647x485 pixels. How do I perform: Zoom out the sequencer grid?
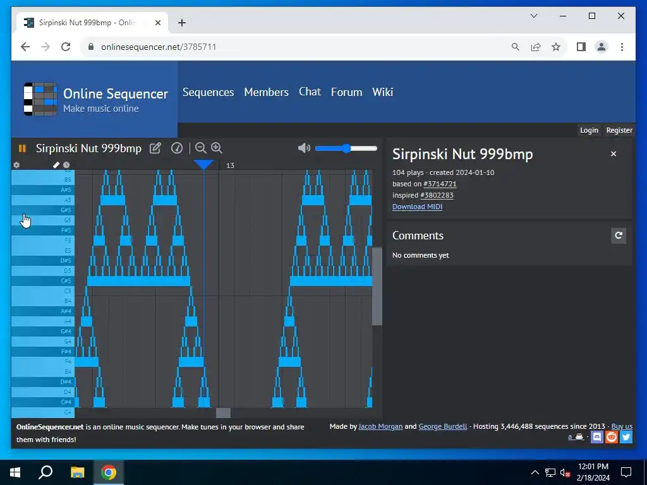point(200,148)
